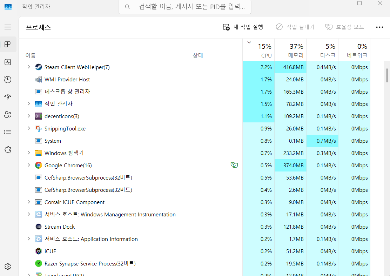
Task: Click the Google Chrome icon
Action: (x=38, y=165)
